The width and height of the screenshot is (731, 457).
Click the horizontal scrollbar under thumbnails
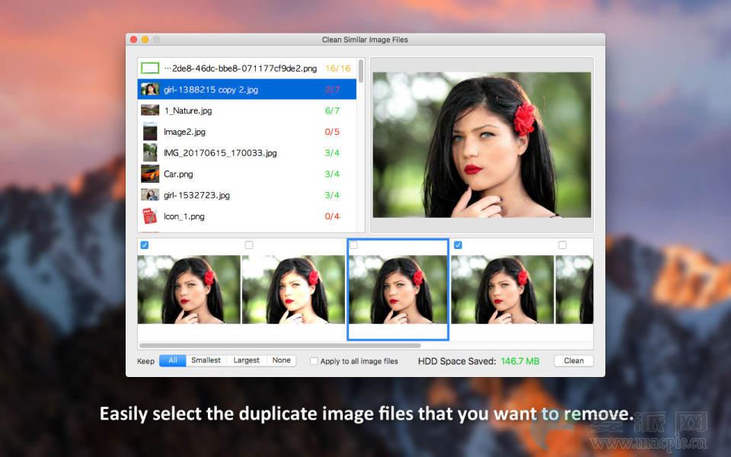click(280, 345)
